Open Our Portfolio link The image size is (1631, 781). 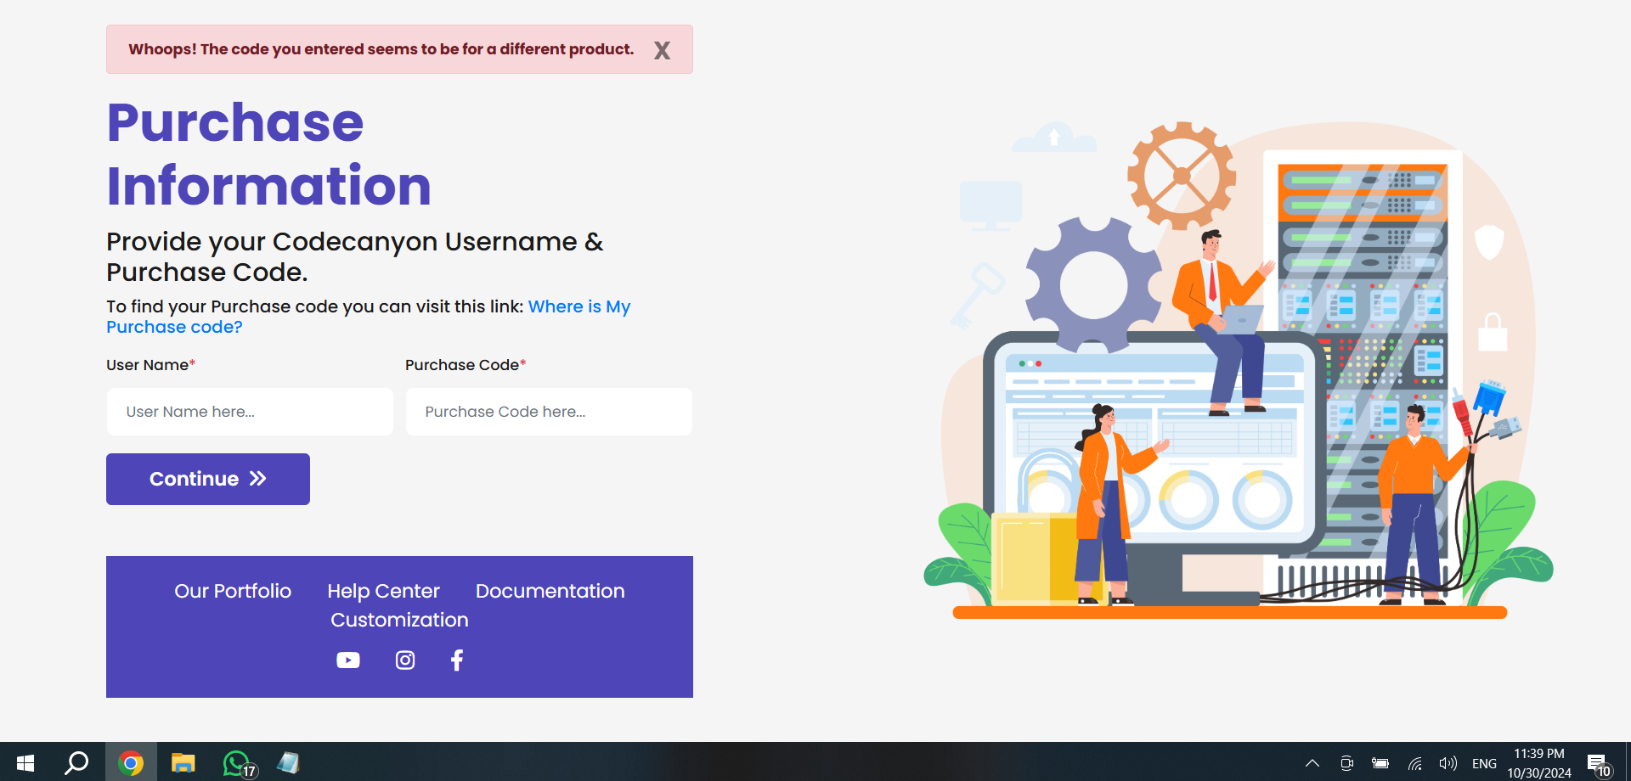coord(233,591)
